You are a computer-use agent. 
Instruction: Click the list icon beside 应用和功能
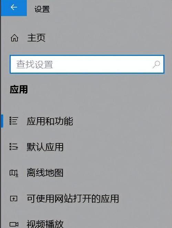14,121
